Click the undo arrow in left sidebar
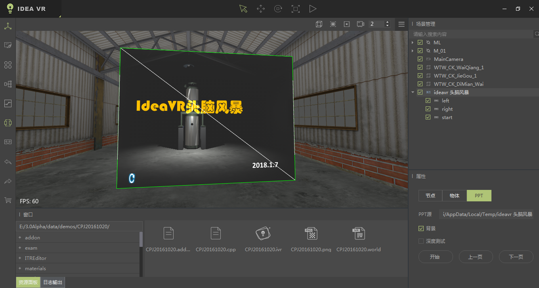This screenshot has width=539, height=288. [8, 161]
